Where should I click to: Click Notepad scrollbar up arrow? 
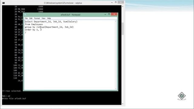116,21
